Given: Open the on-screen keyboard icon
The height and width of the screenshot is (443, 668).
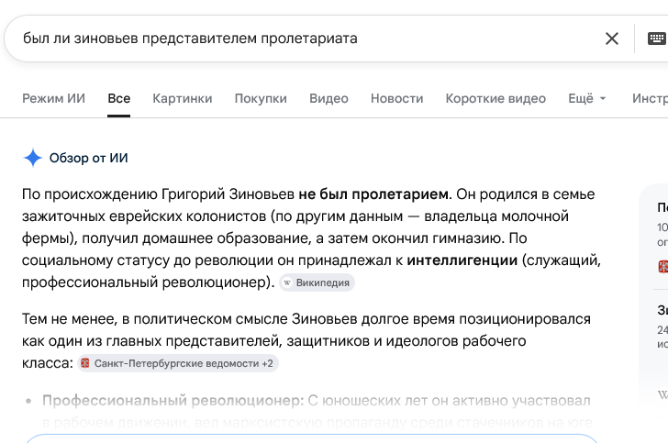Looking at the screenshot, I should pos(656,39).
